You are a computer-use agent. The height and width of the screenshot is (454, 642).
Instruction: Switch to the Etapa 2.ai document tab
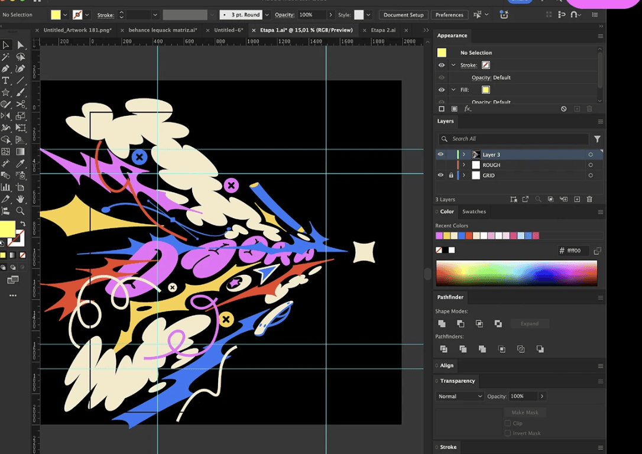click(383, 30)
